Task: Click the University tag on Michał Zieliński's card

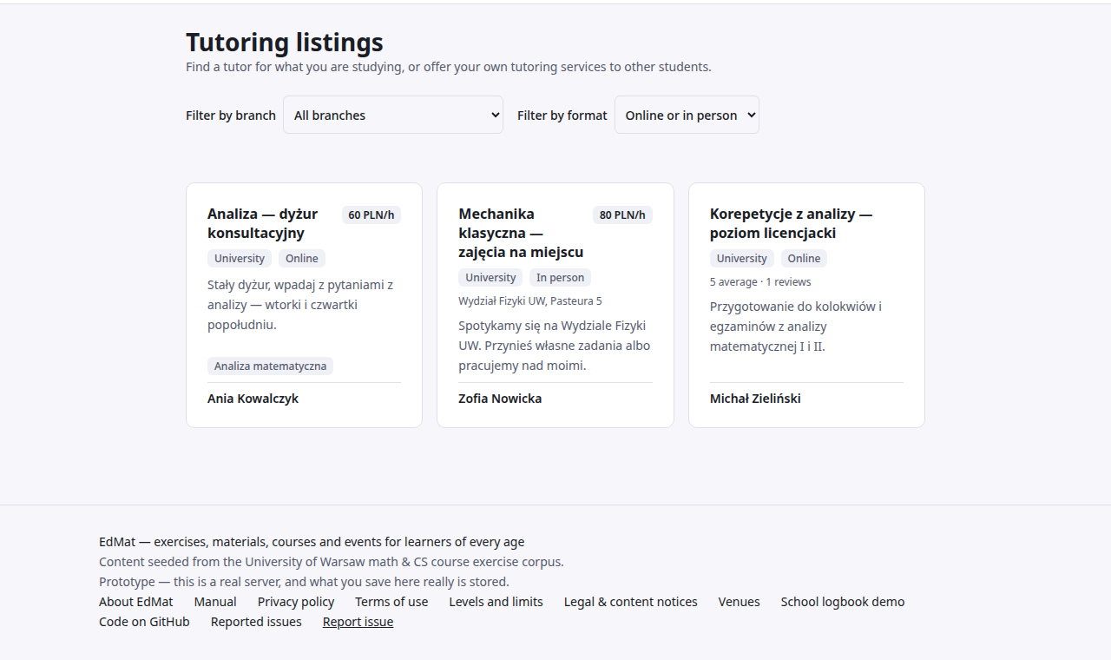Action: [742, 258]
